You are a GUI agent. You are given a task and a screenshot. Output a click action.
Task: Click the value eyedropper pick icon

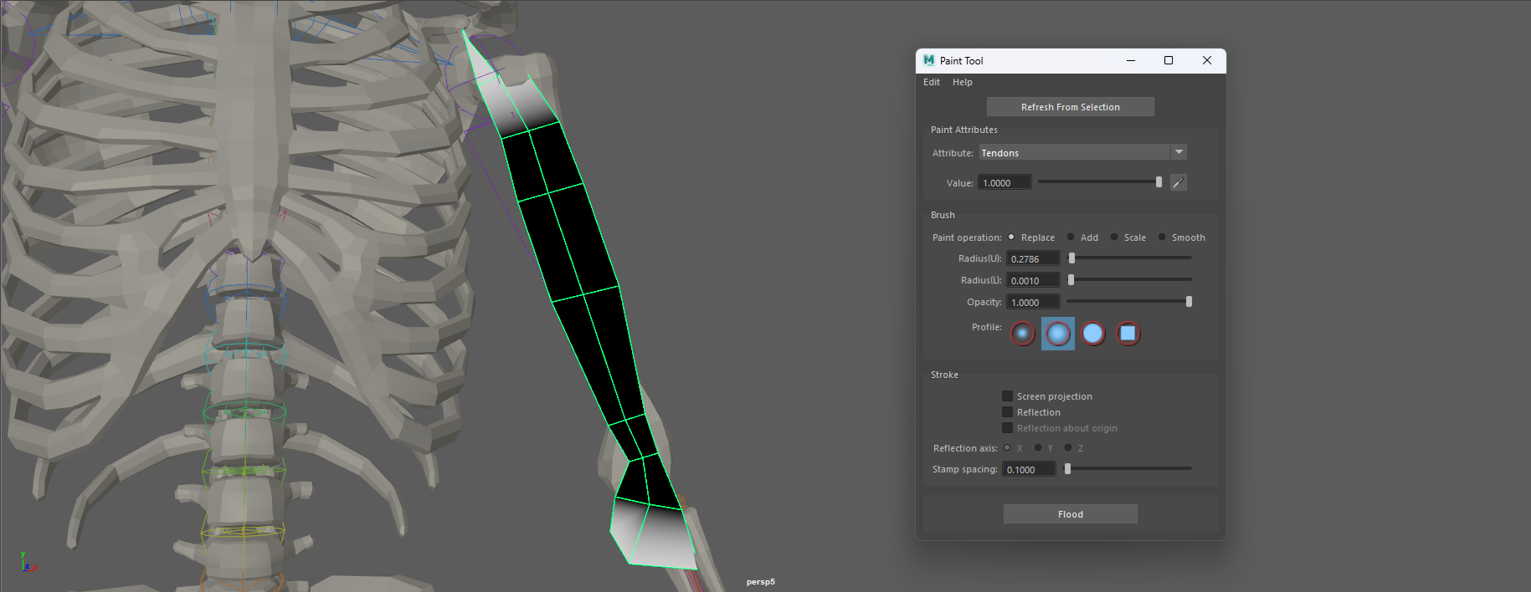pos(1178,182)
